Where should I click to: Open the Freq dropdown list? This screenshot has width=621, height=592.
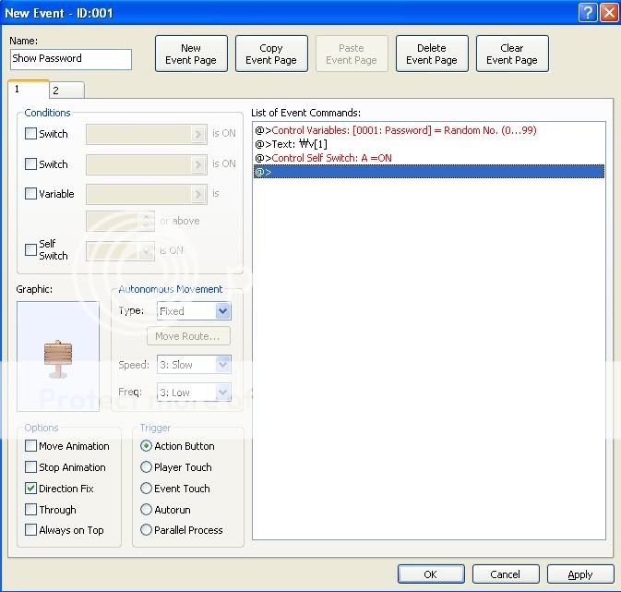pyautogui.click(x=194, y=393)
